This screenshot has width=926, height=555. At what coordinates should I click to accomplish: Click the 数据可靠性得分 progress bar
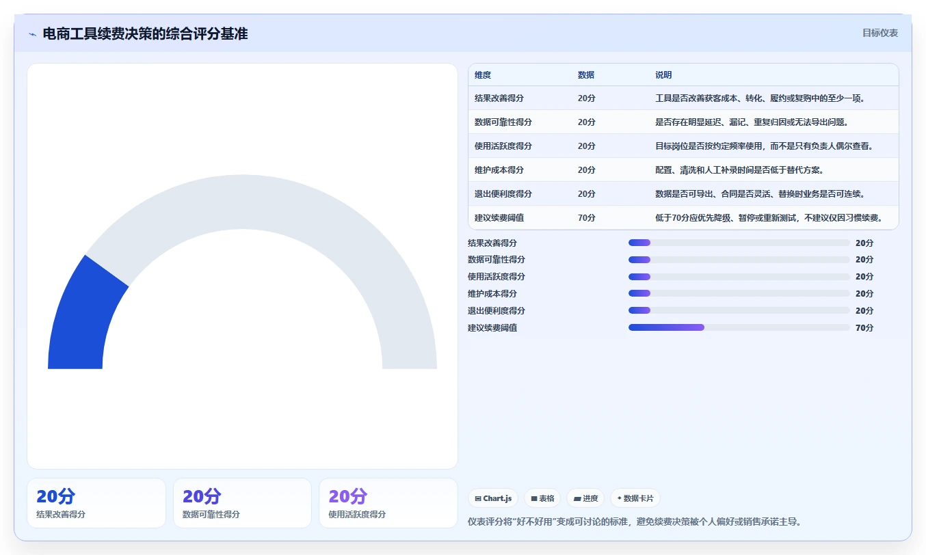point(739,260)
